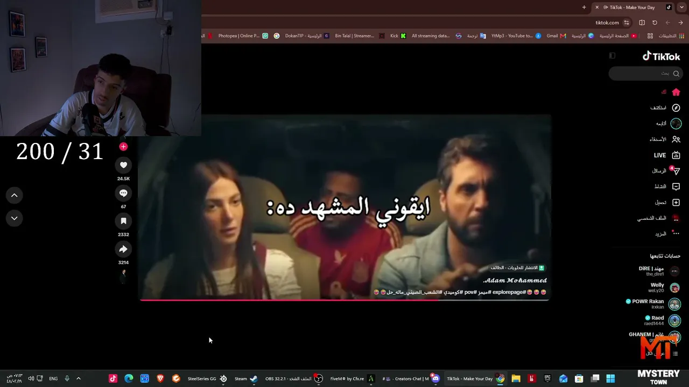
Task: Open the Messages icon with notification badge
Action: click(x=676, y=171)
